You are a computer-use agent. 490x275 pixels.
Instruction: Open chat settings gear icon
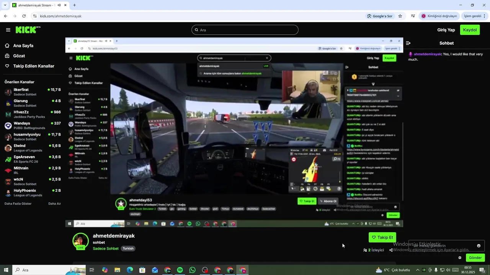pyautogui.click(x=460, y=258)
